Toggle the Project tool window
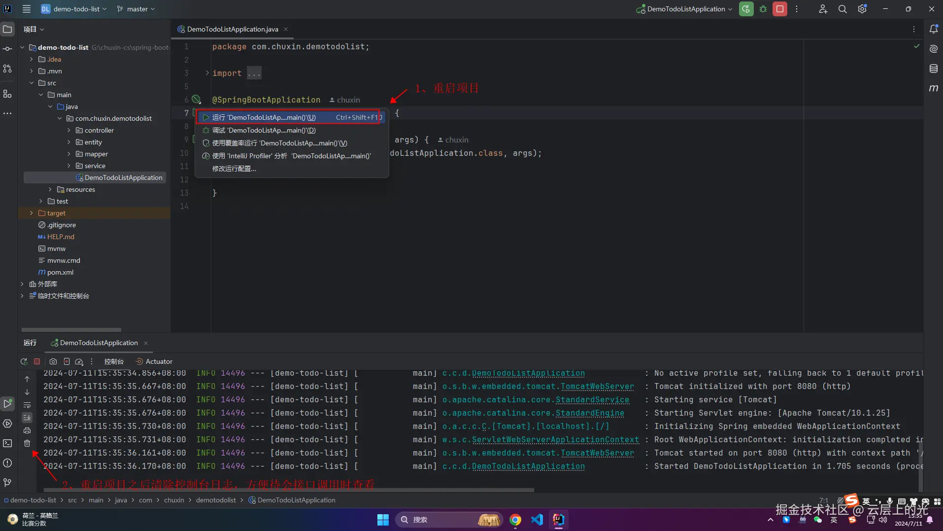Image resolution: width=943 pixels, height=531 pixels. 7,29
